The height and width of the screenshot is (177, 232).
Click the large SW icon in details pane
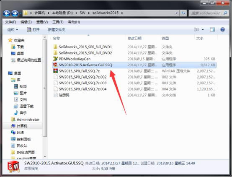(13, 167)
